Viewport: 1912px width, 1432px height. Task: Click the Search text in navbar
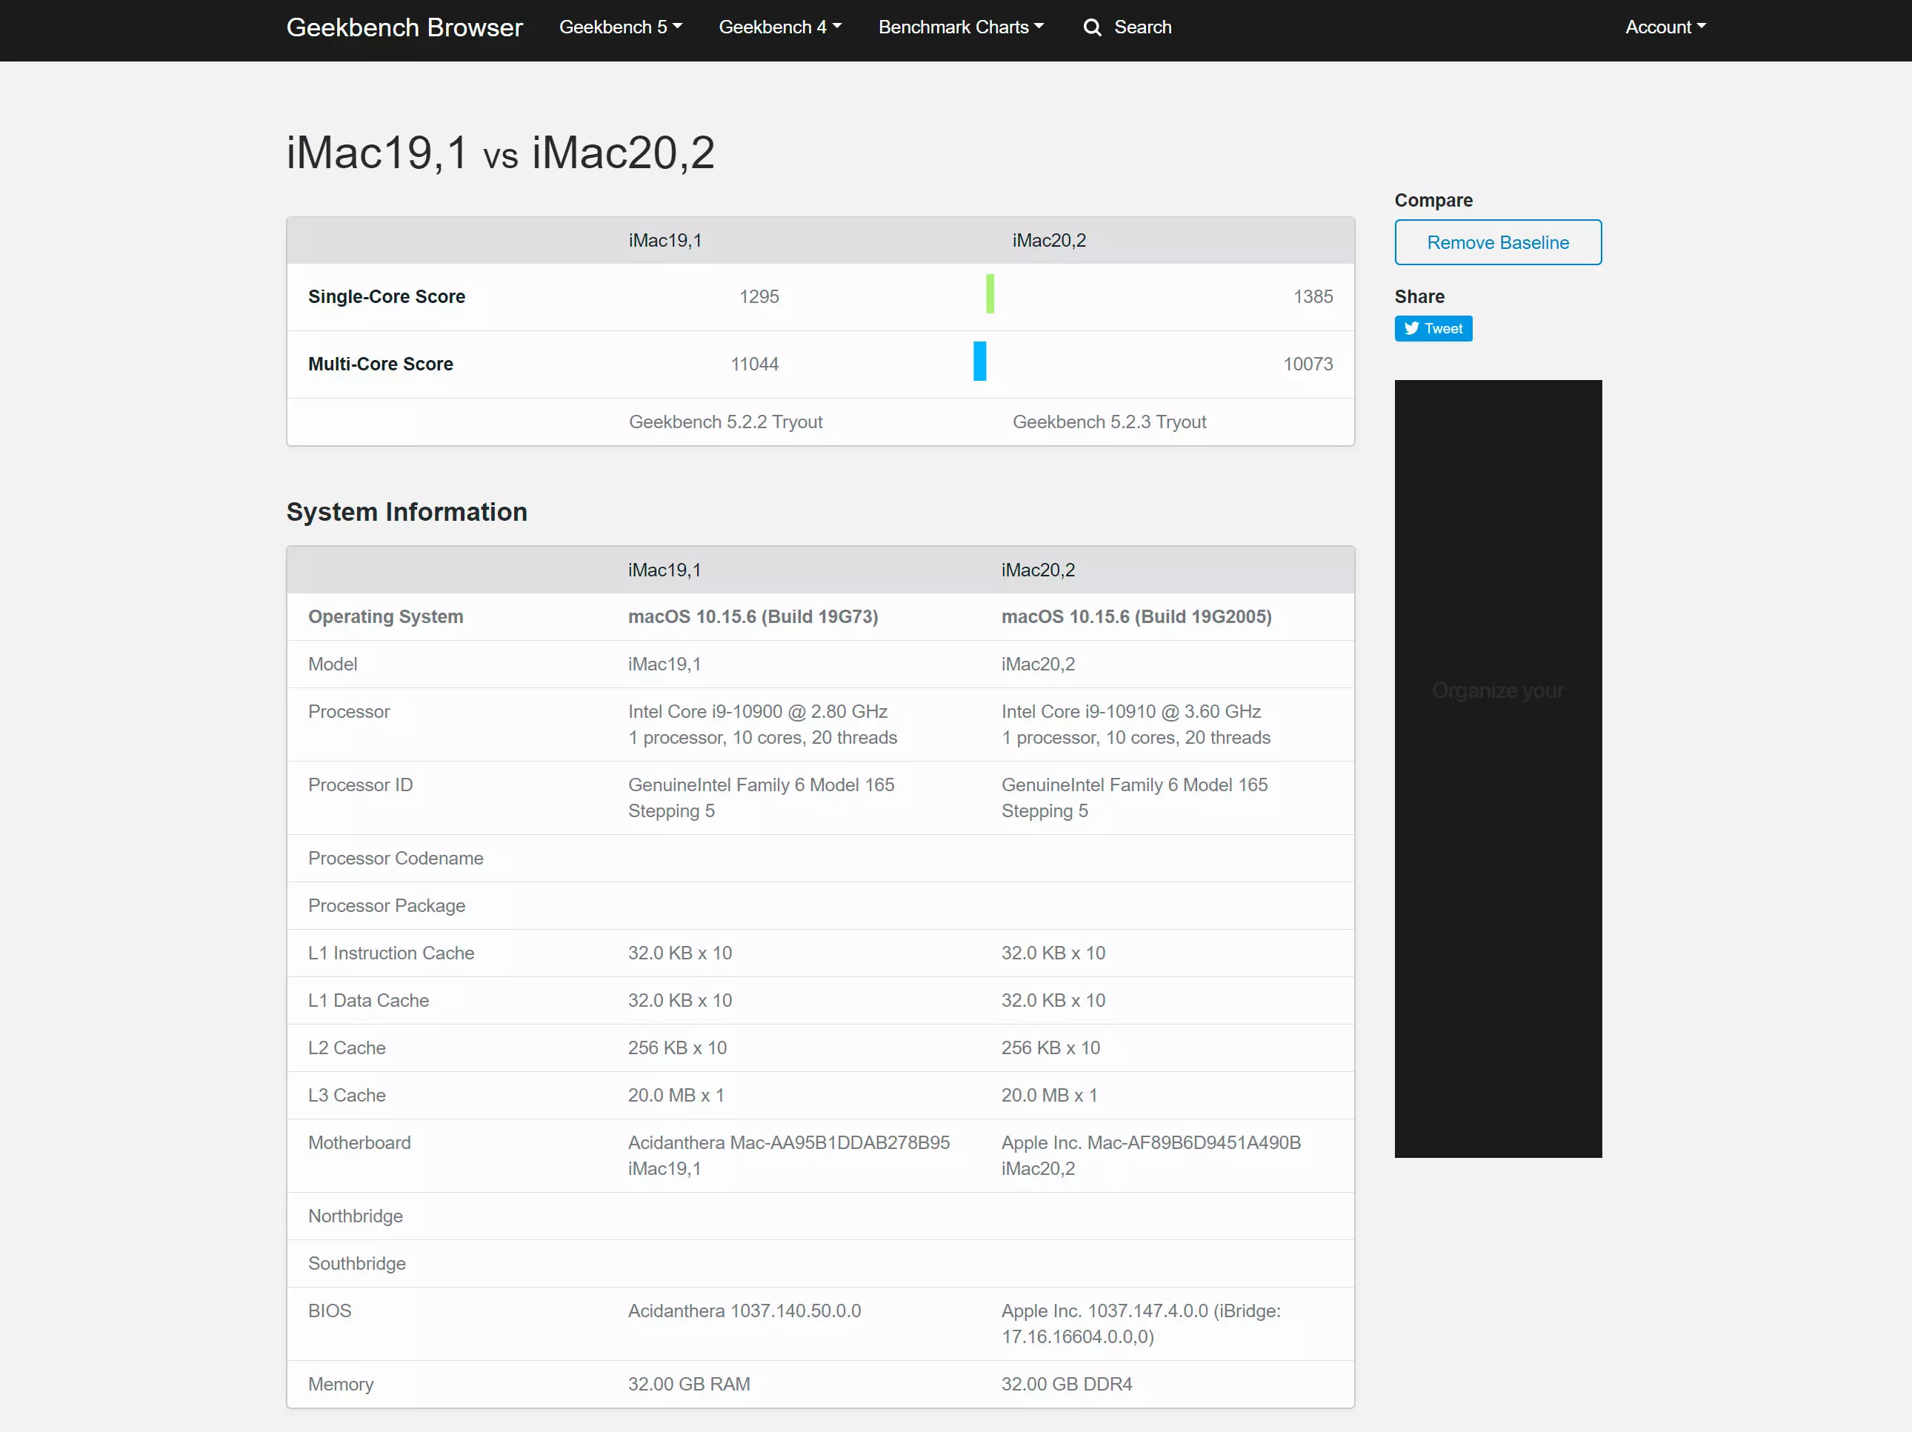point(1142,27)
